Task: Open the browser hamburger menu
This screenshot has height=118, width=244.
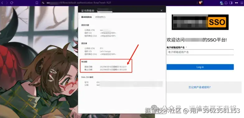Action: (x=242, y=3)
